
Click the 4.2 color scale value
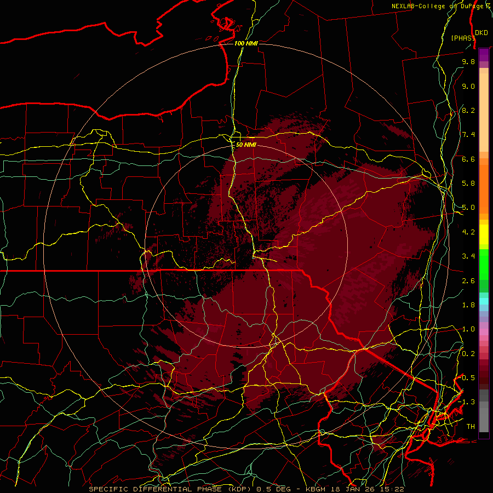[x=468, y=232]
